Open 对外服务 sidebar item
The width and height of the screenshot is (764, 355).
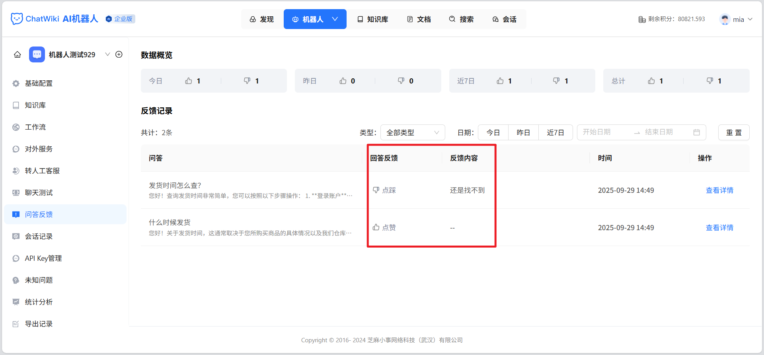(66, 149)
